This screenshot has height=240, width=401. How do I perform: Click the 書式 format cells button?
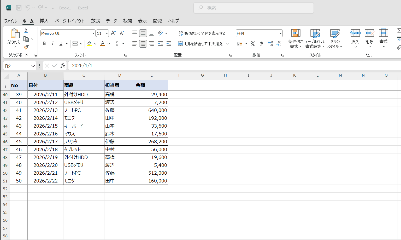(384, 38)
